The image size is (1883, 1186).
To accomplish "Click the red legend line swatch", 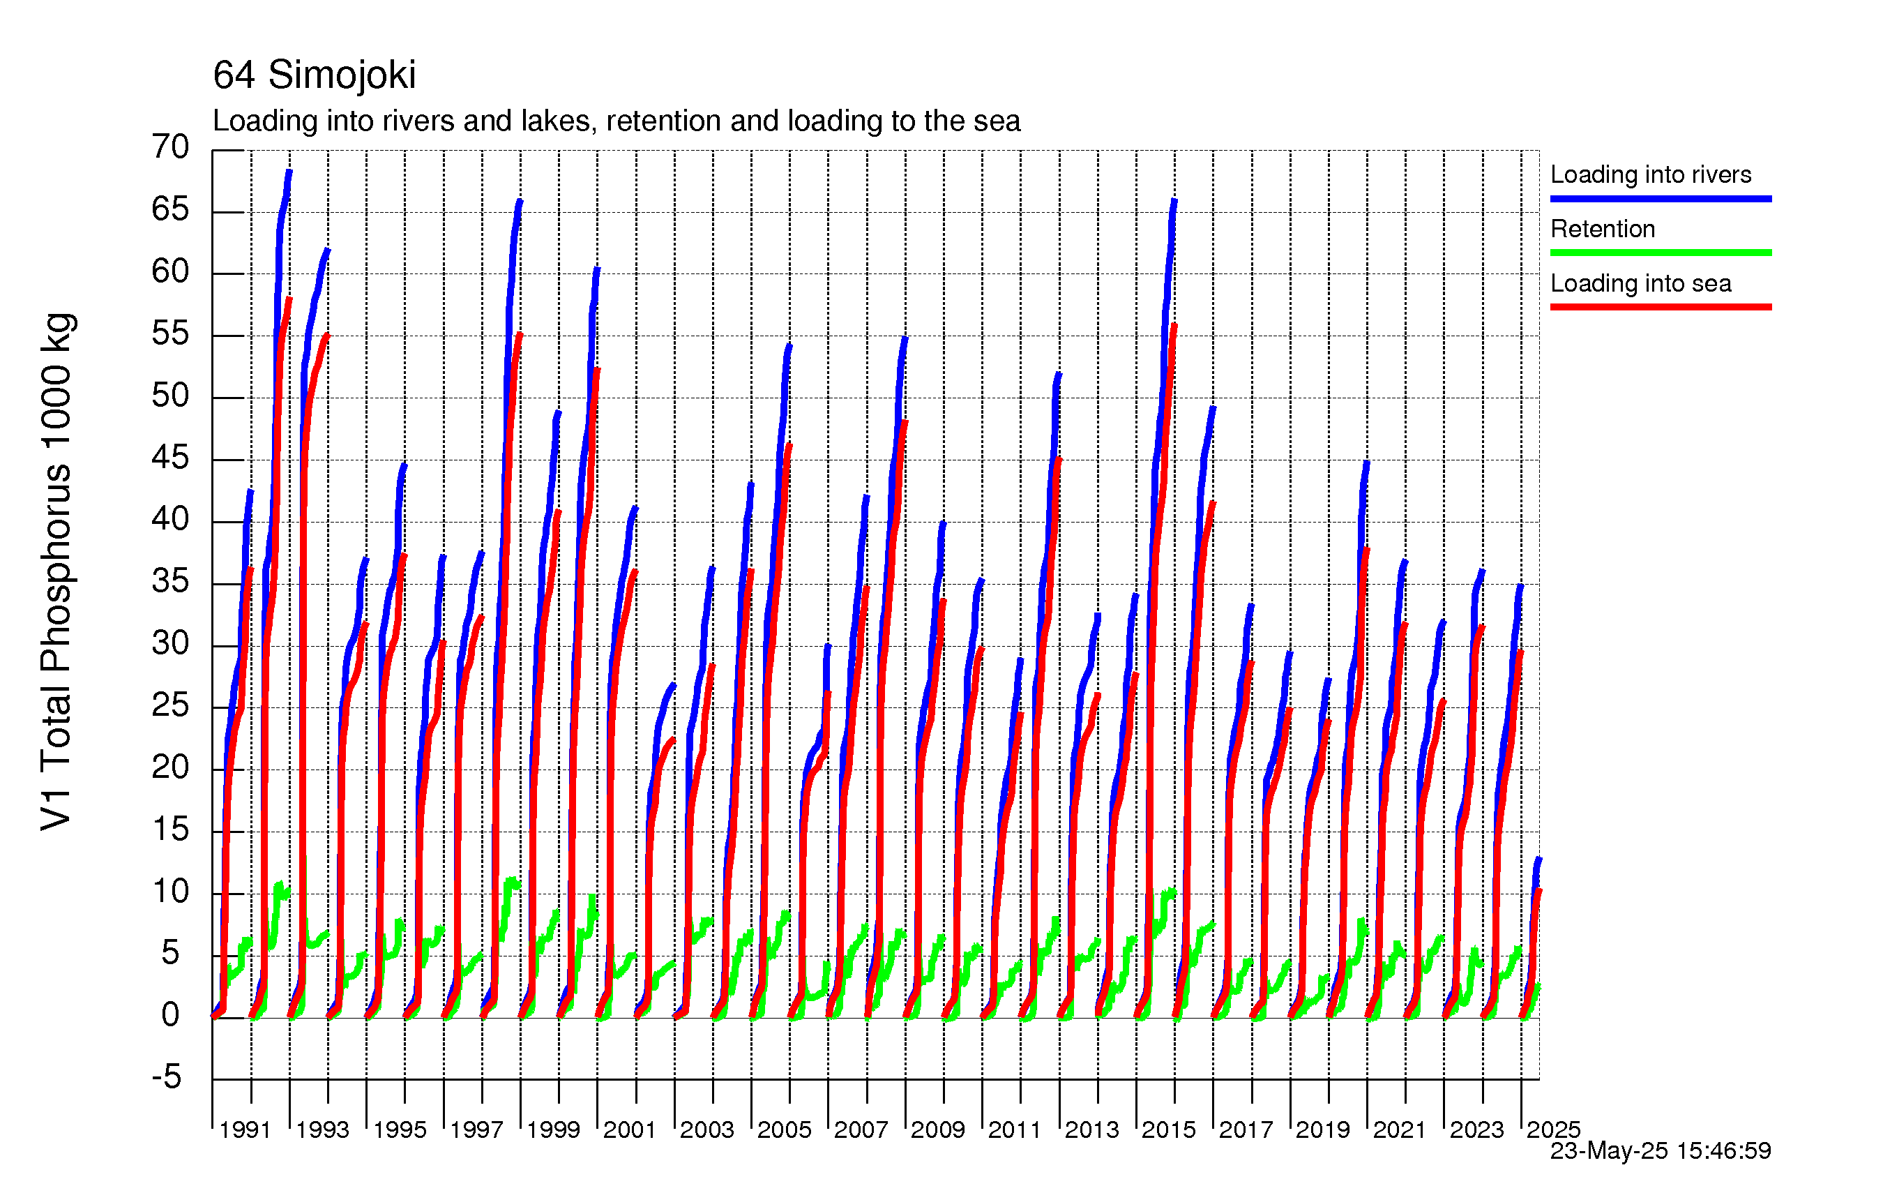I will click(x=1661, y=307).
